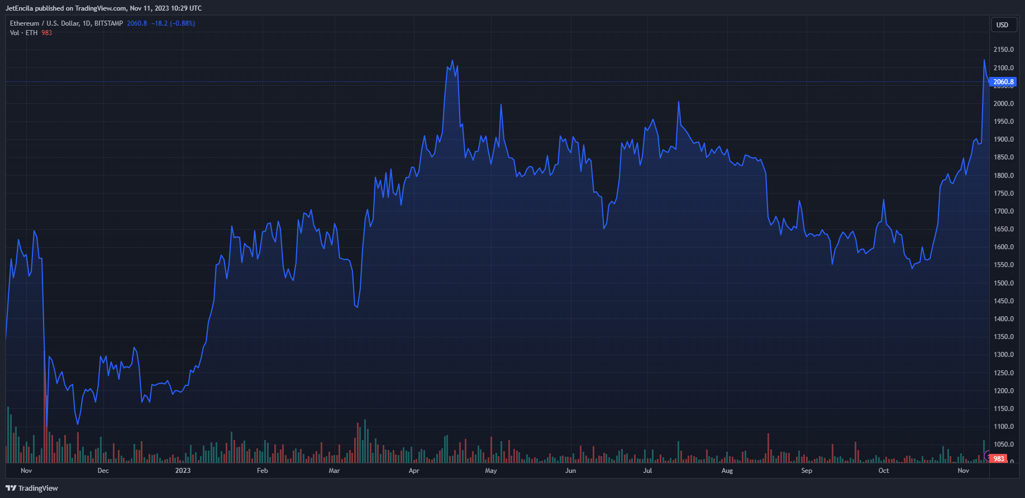Click the JetEncila published on TradingView.com header
Viewport: 1025px width, 498px height.
point(104,8)
